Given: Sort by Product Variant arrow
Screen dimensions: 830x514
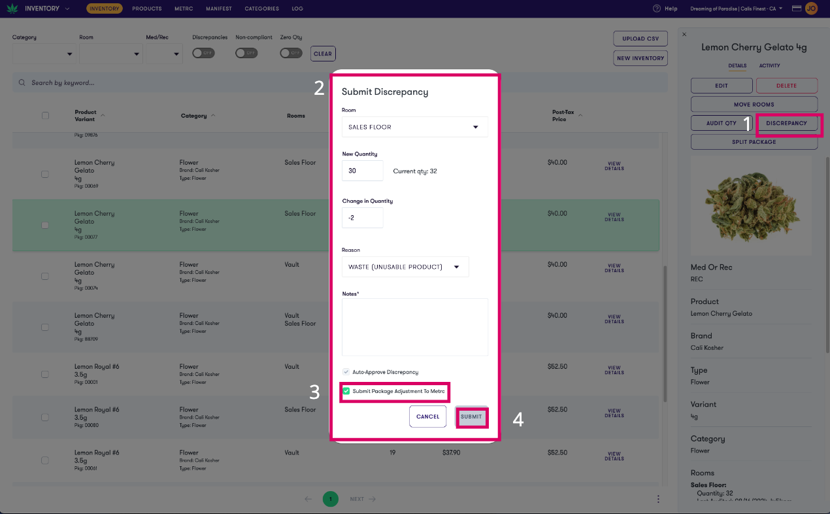Looking at the screenshot, I should (103, 116).
